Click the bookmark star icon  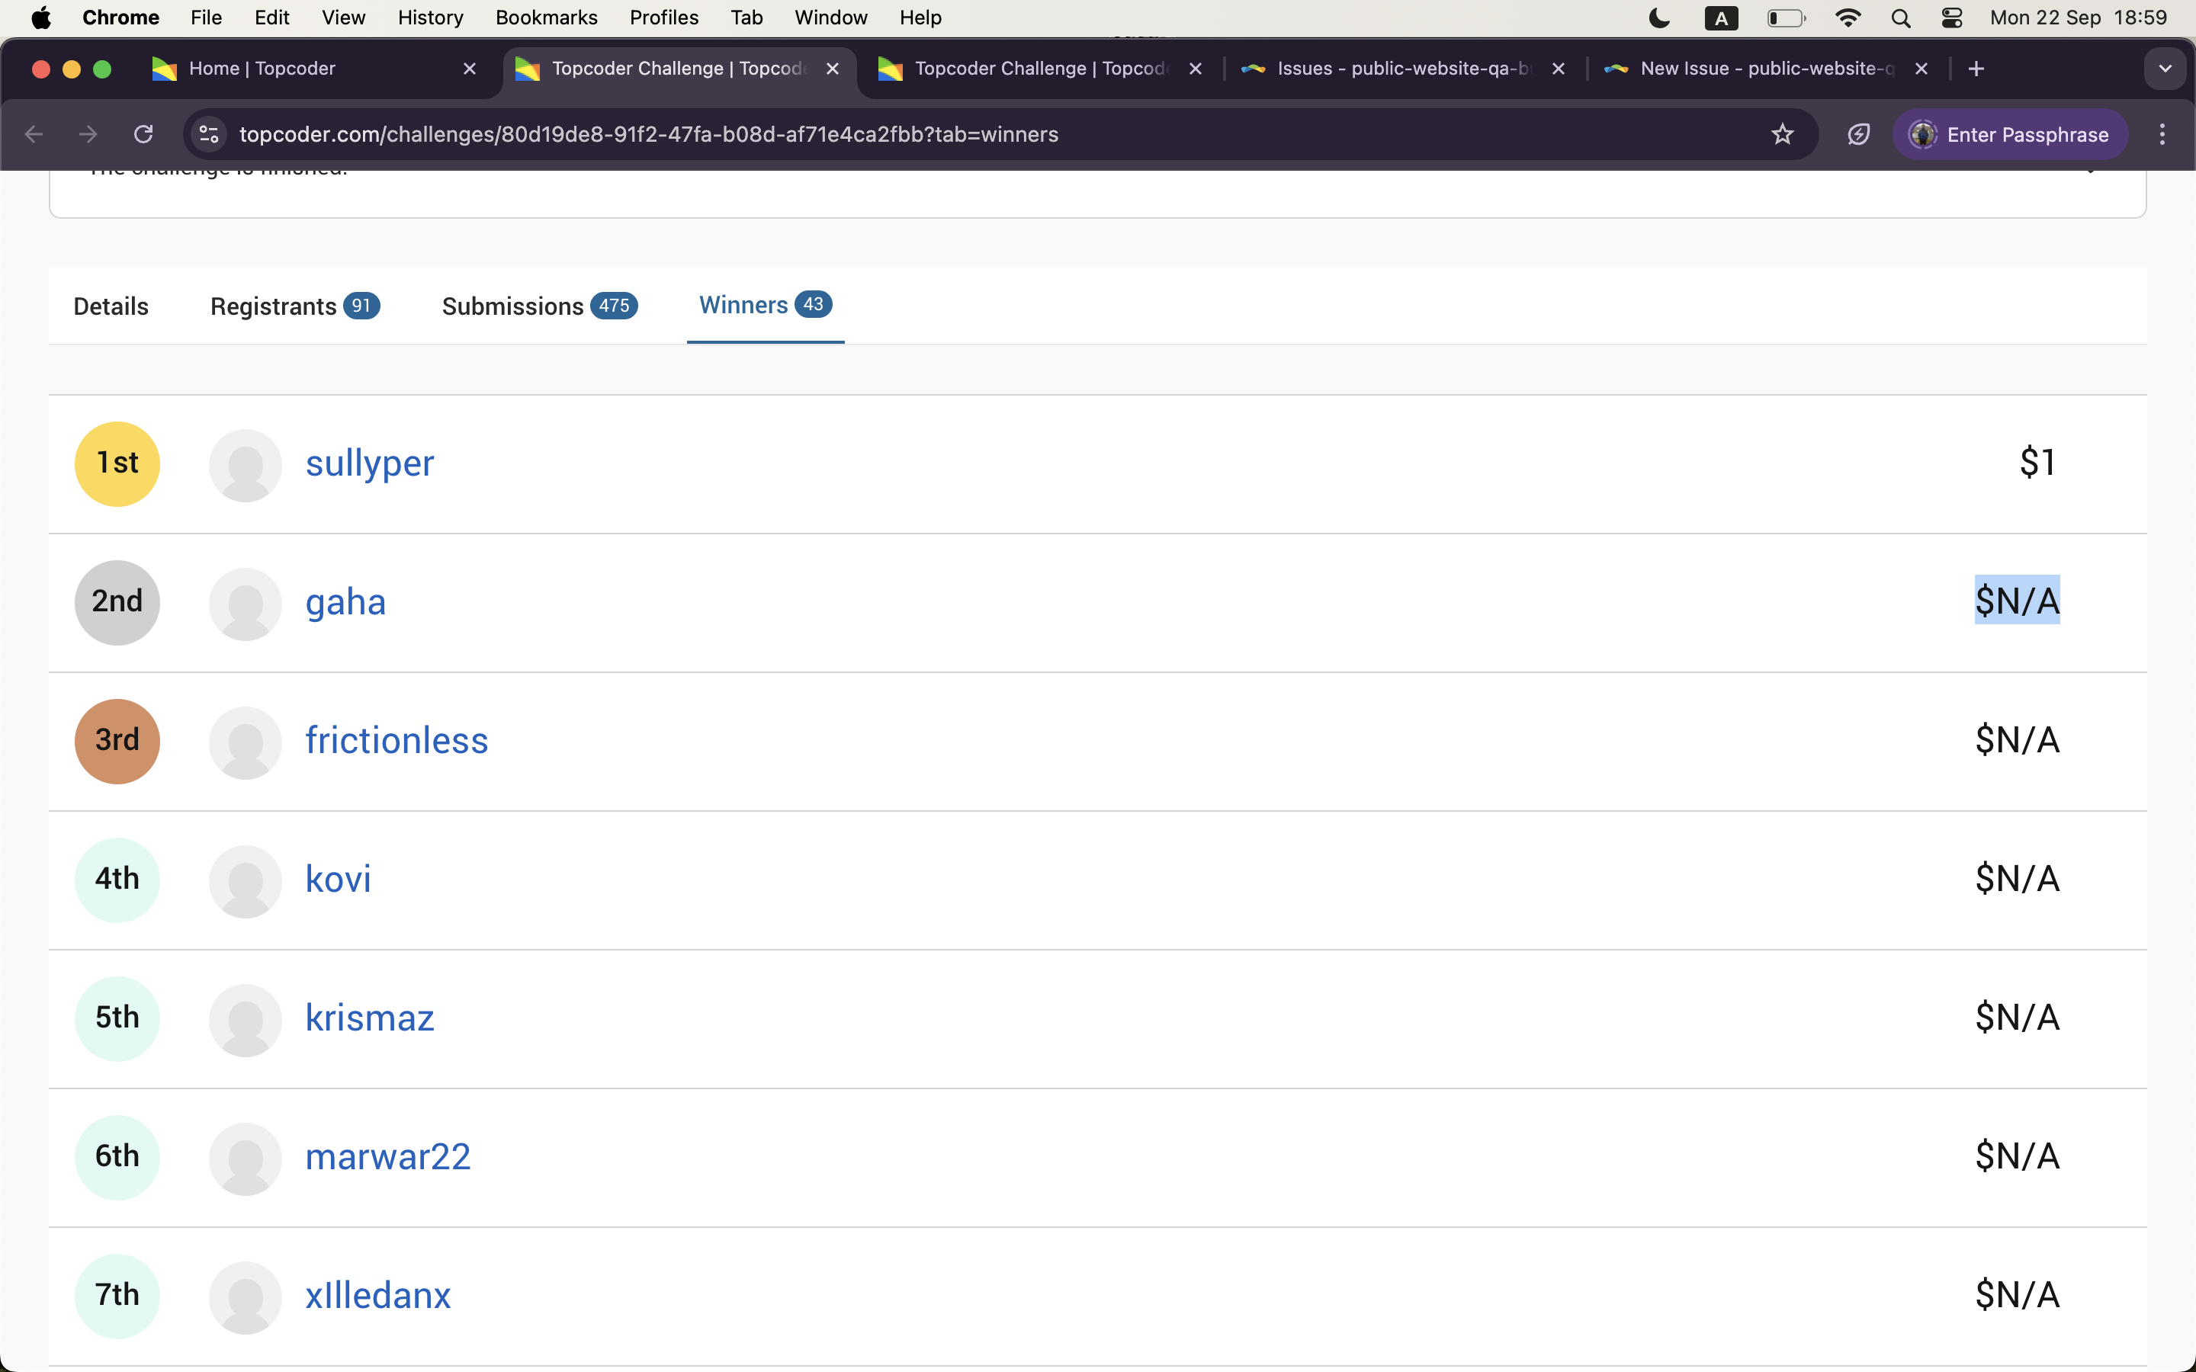(1782, 134)
